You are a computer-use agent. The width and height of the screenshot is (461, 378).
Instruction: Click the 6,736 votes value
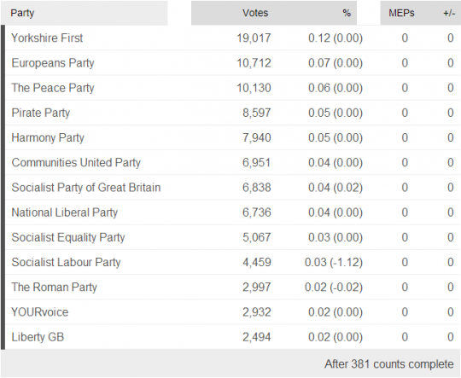pos(257,212)
